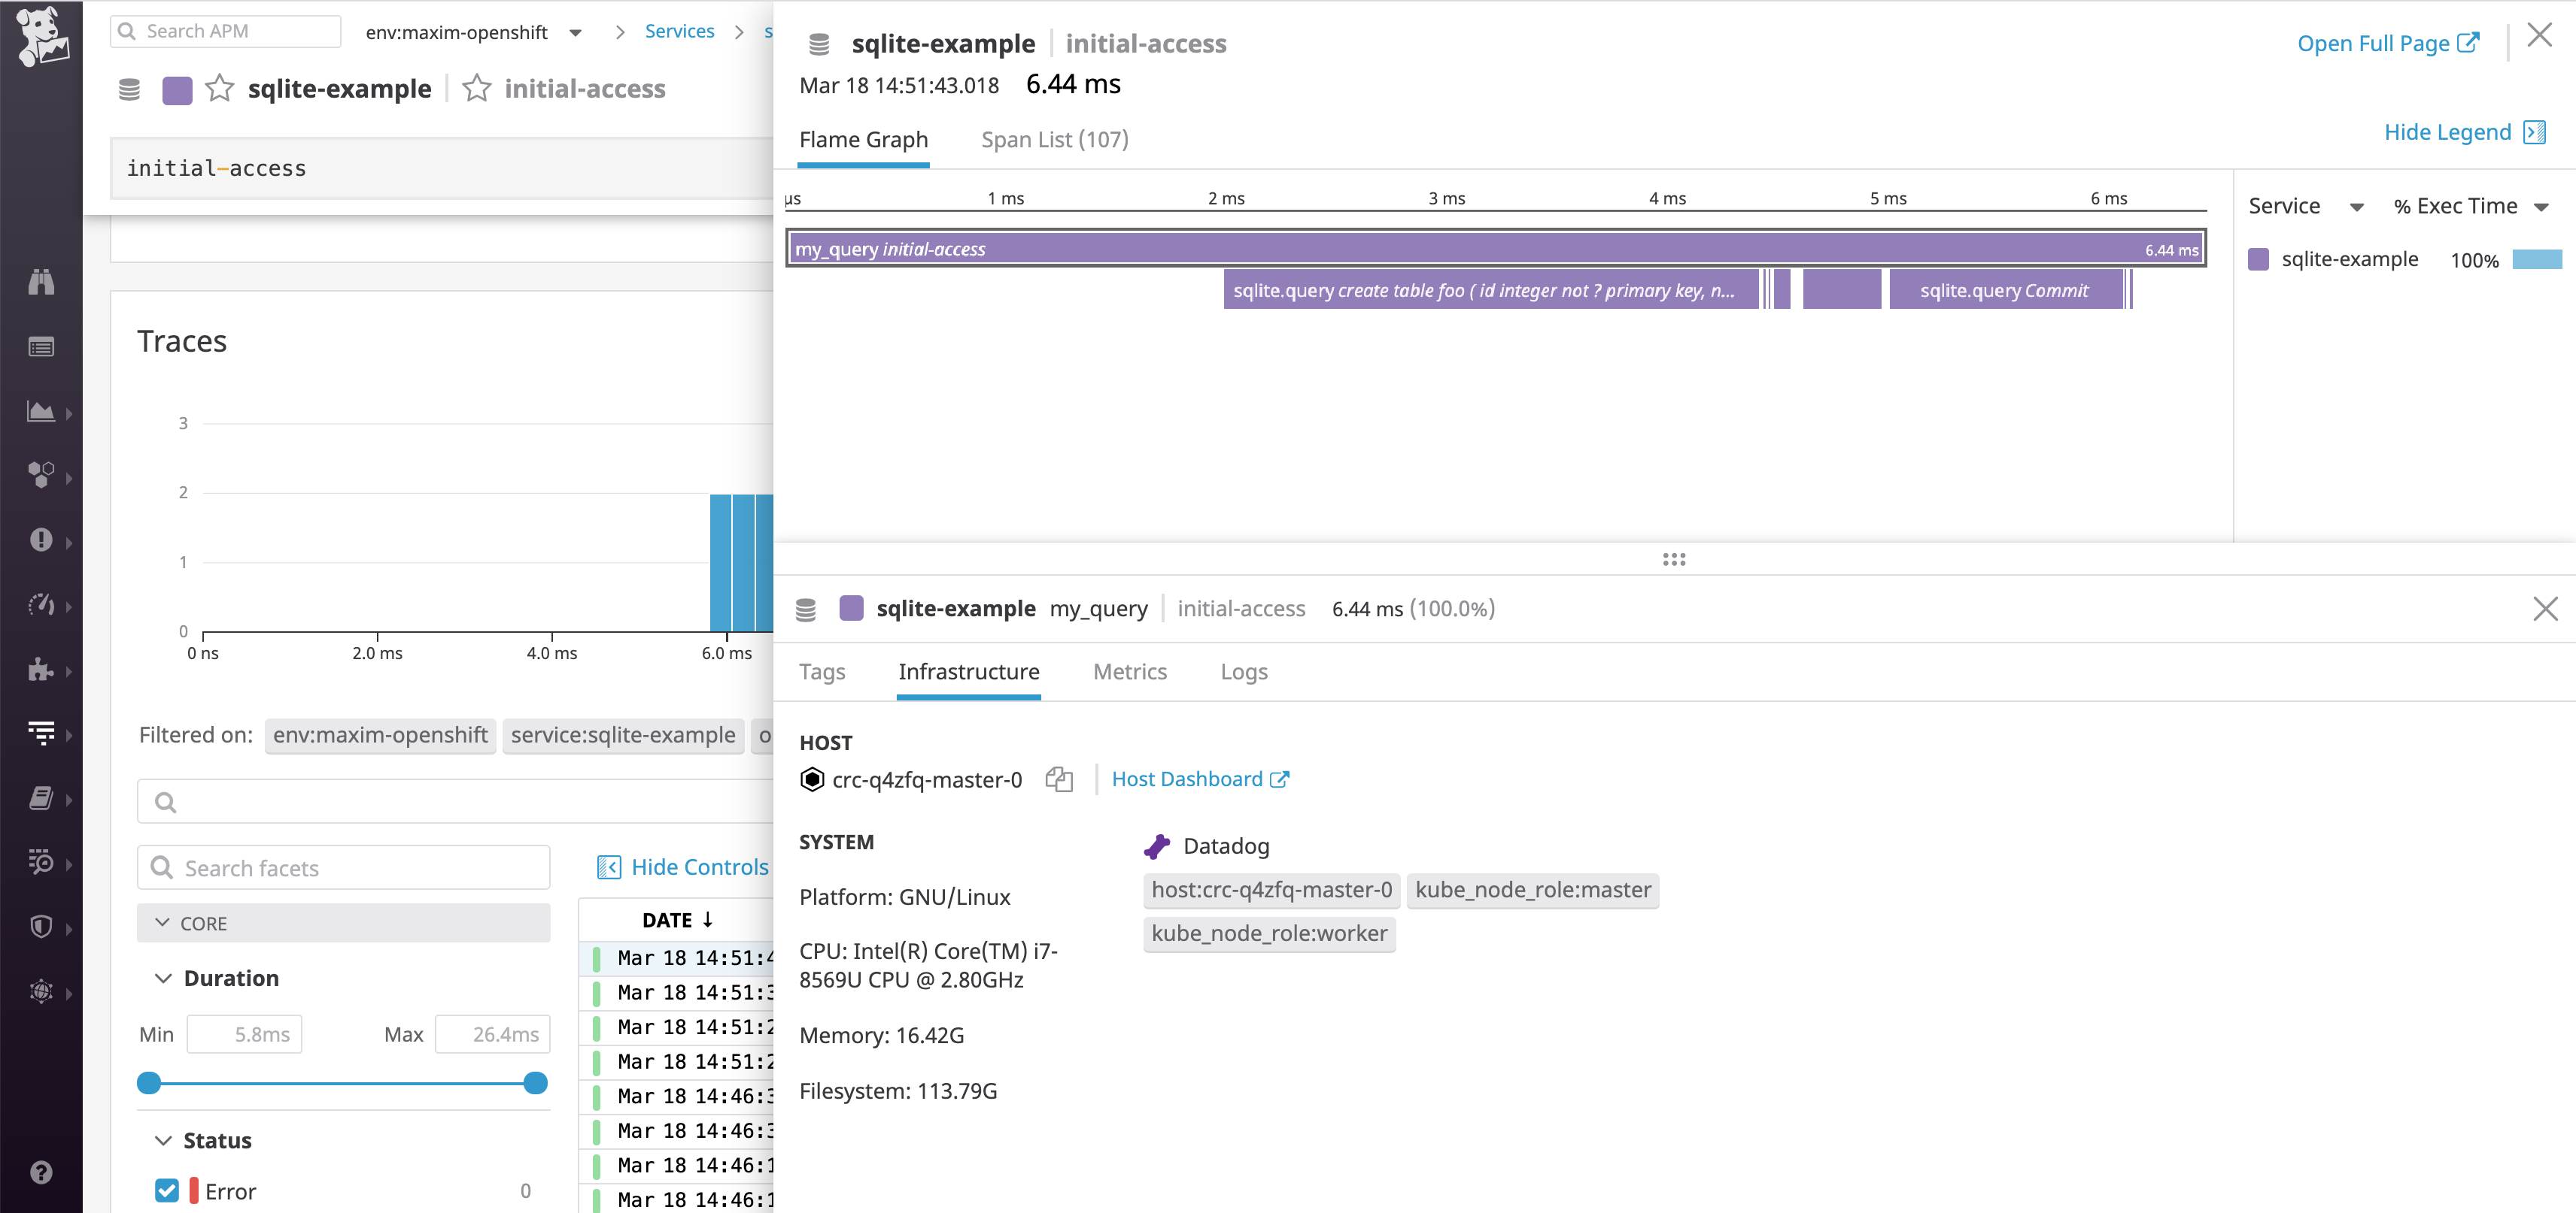Open Watchdog from the left sidebar

click(41, 283)
